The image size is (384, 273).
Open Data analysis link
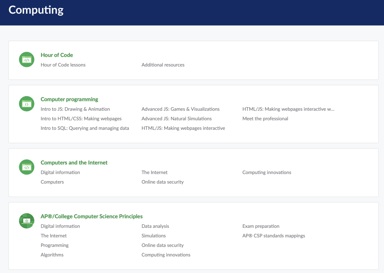(155, 226)
